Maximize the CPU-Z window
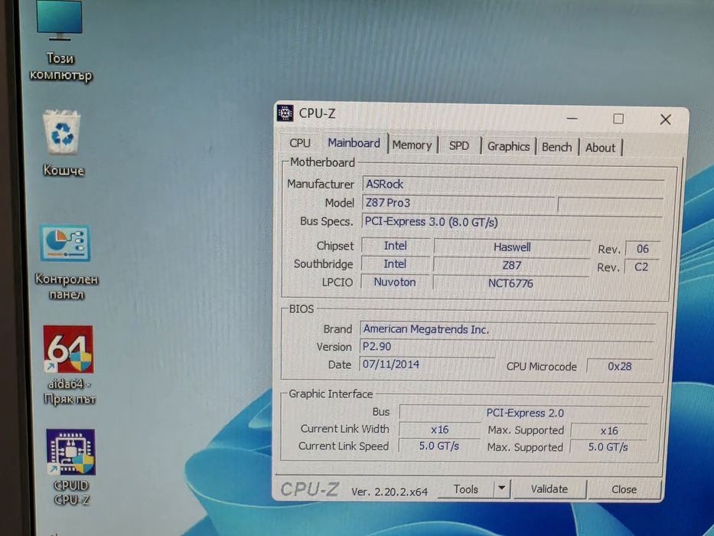714x536 pixels. pyautogui.click(x=618, y=119)
